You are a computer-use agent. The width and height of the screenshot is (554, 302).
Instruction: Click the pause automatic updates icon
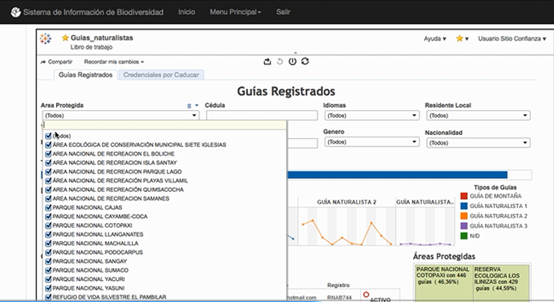[x=293, y=61]
